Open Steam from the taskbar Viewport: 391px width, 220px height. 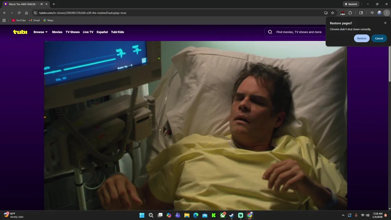tap(232, 215)
